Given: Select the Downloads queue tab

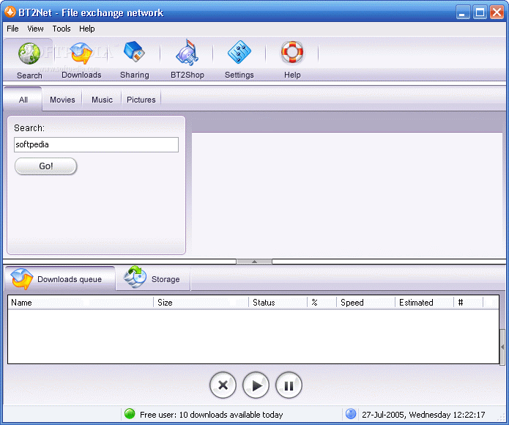Looking at the screenshot, I should (60, 278).
